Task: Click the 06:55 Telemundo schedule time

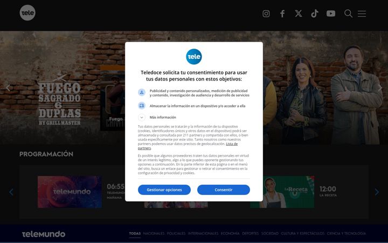Action: (x=115, y=186)
